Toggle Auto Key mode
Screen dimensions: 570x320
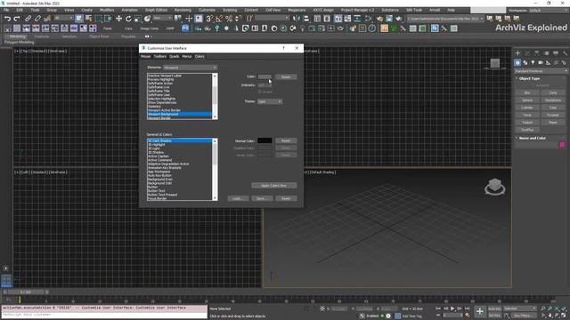[494, 308]
